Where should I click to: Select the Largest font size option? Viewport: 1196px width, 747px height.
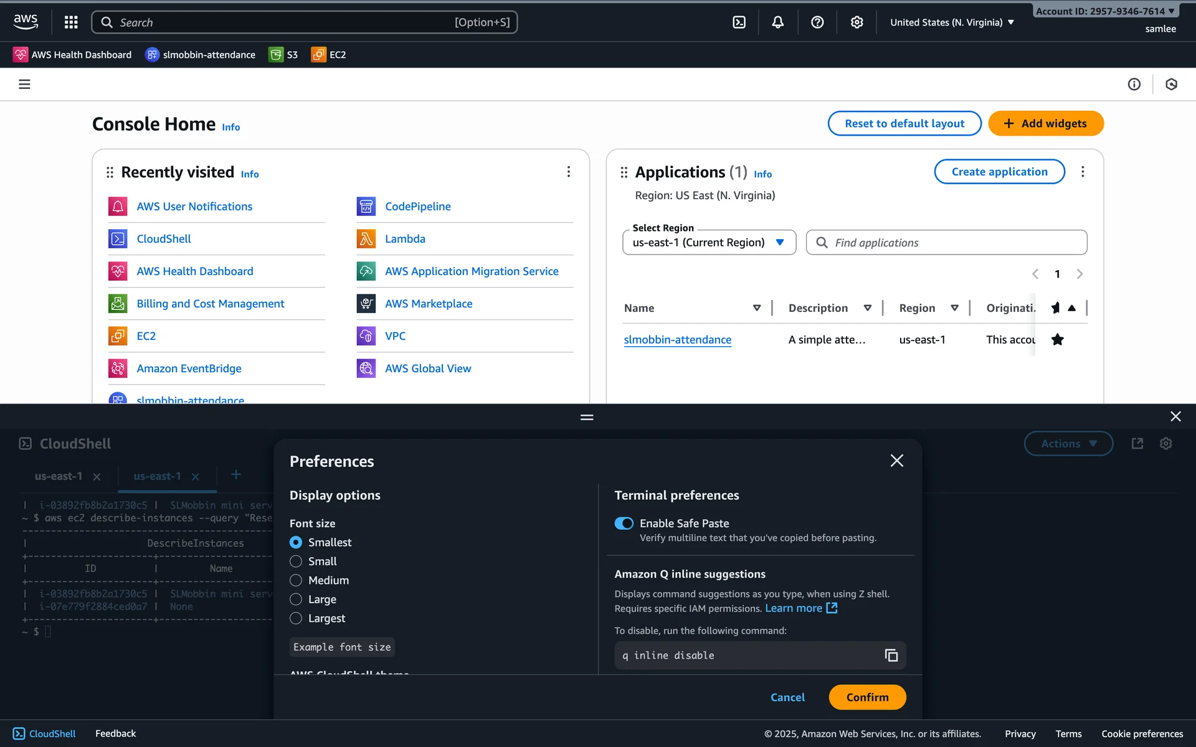296,619
